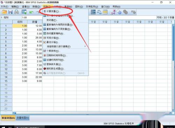The width and height of the screenshot is (175, 128).
Task: Select row header 15
Action: click(6, 81)
